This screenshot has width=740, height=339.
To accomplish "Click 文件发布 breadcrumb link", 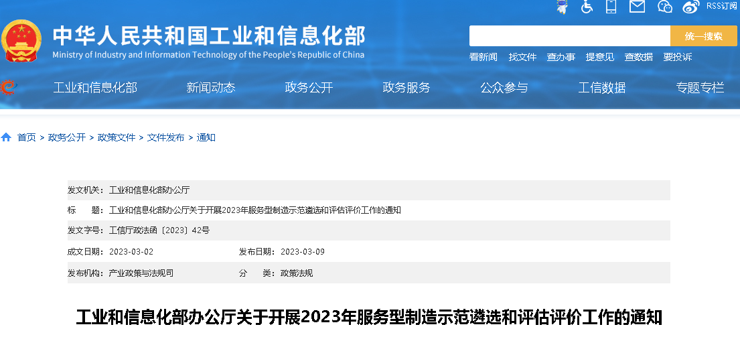I will (x=165, y=137).
